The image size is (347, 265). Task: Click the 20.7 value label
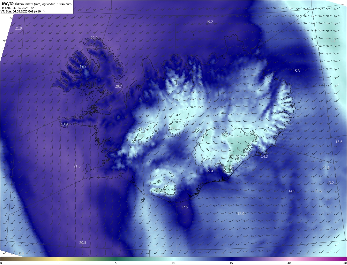118,86
